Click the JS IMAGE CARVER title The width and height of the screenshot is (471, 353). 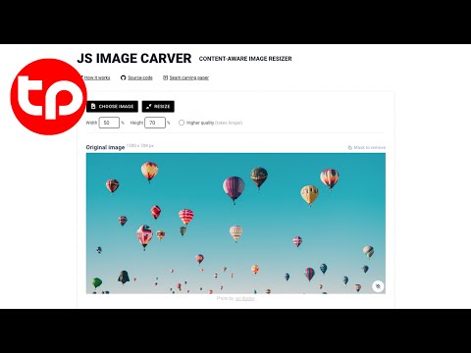[x=134, y=59]
